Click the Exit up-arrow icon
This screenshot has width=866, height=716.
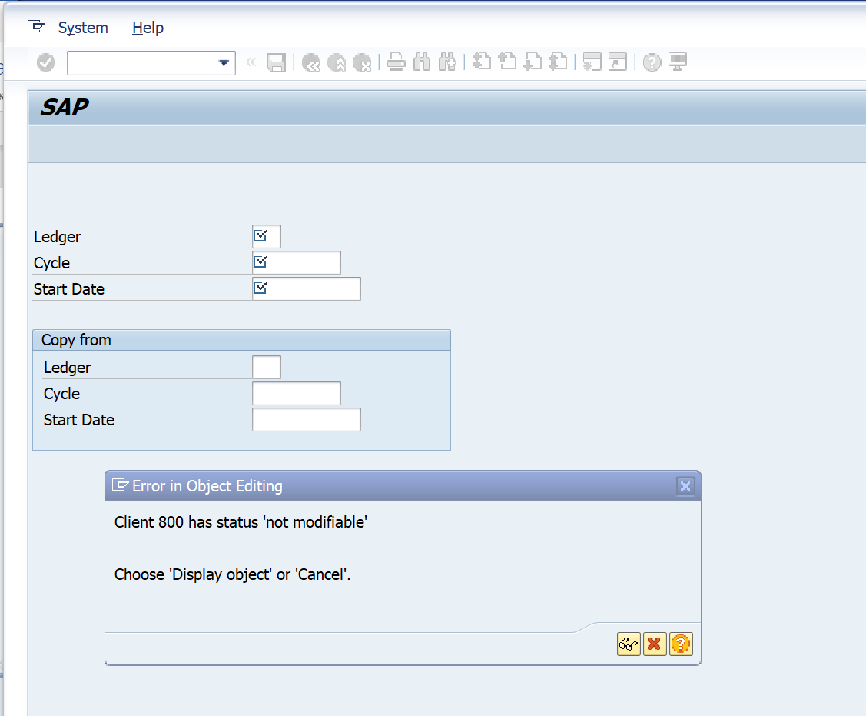click(x=337, y=62)
